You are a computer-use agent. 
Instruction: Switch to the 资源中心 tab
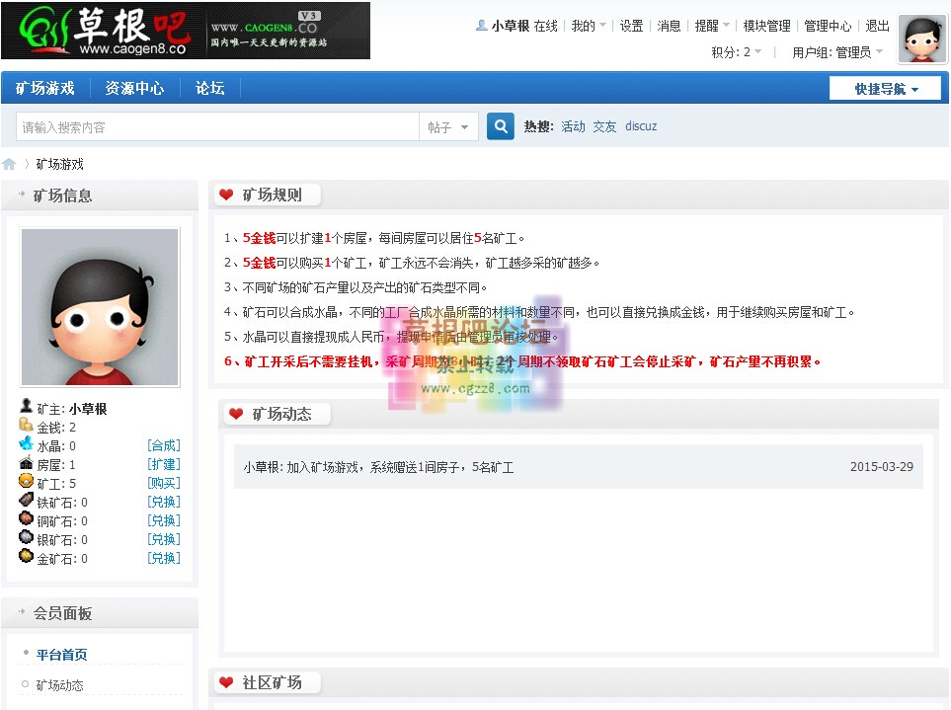(x=134, y=88)
